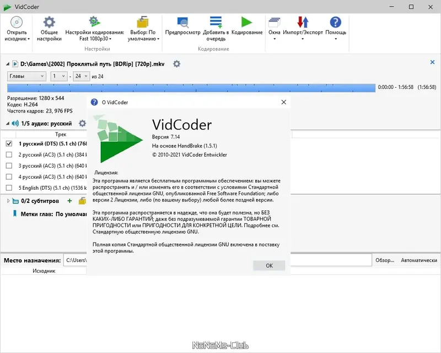Click the Разрешение: 1280 x 544 text
The width and height of the screenshot is (441, 353).
point(35,98)
